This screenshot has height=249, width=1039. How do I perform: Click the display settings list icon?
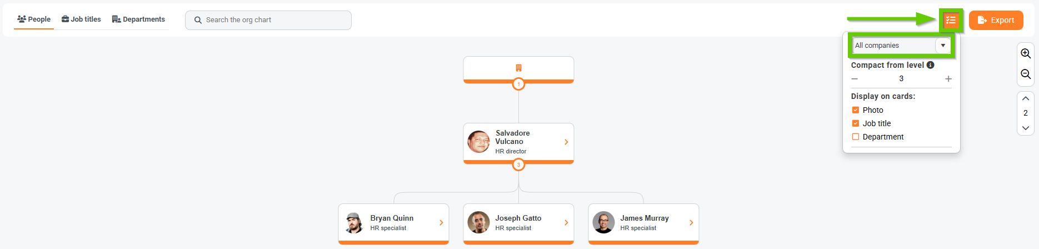(x=951, y=20)
